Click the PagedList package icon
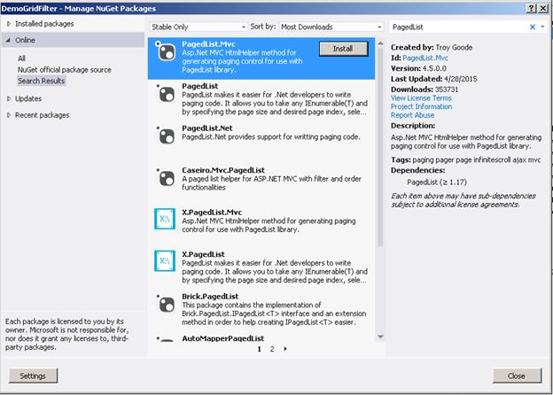Screen dimensions: 553x395 [x=166, y=94]
